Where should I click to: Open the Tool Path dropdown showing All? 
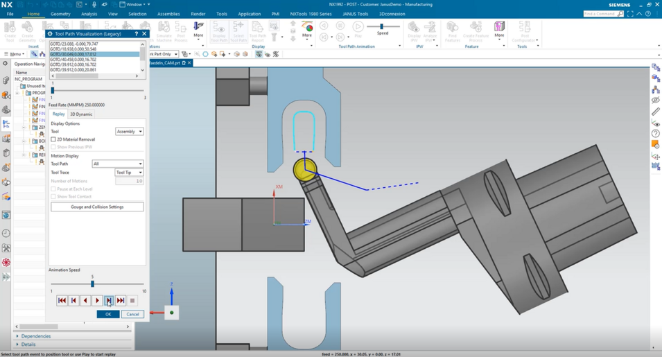(118, 164)
